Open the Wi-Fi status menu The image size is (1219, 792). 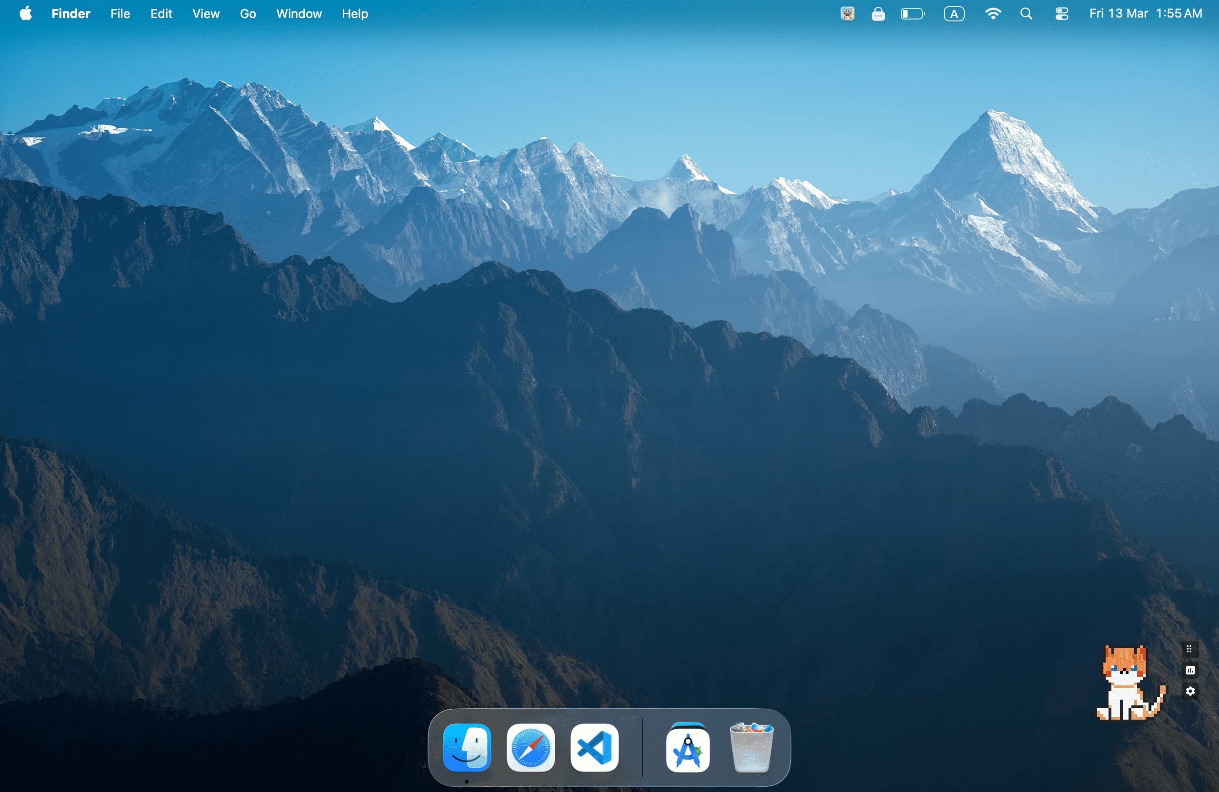pos(993,14)
